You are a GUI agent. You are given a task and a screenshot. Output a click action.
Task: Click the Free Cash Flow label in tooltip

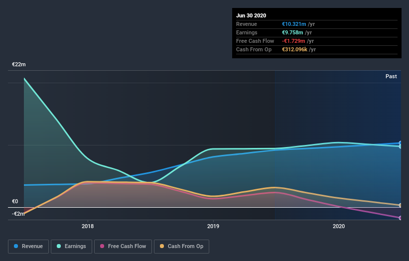click(x=255, y=41)
